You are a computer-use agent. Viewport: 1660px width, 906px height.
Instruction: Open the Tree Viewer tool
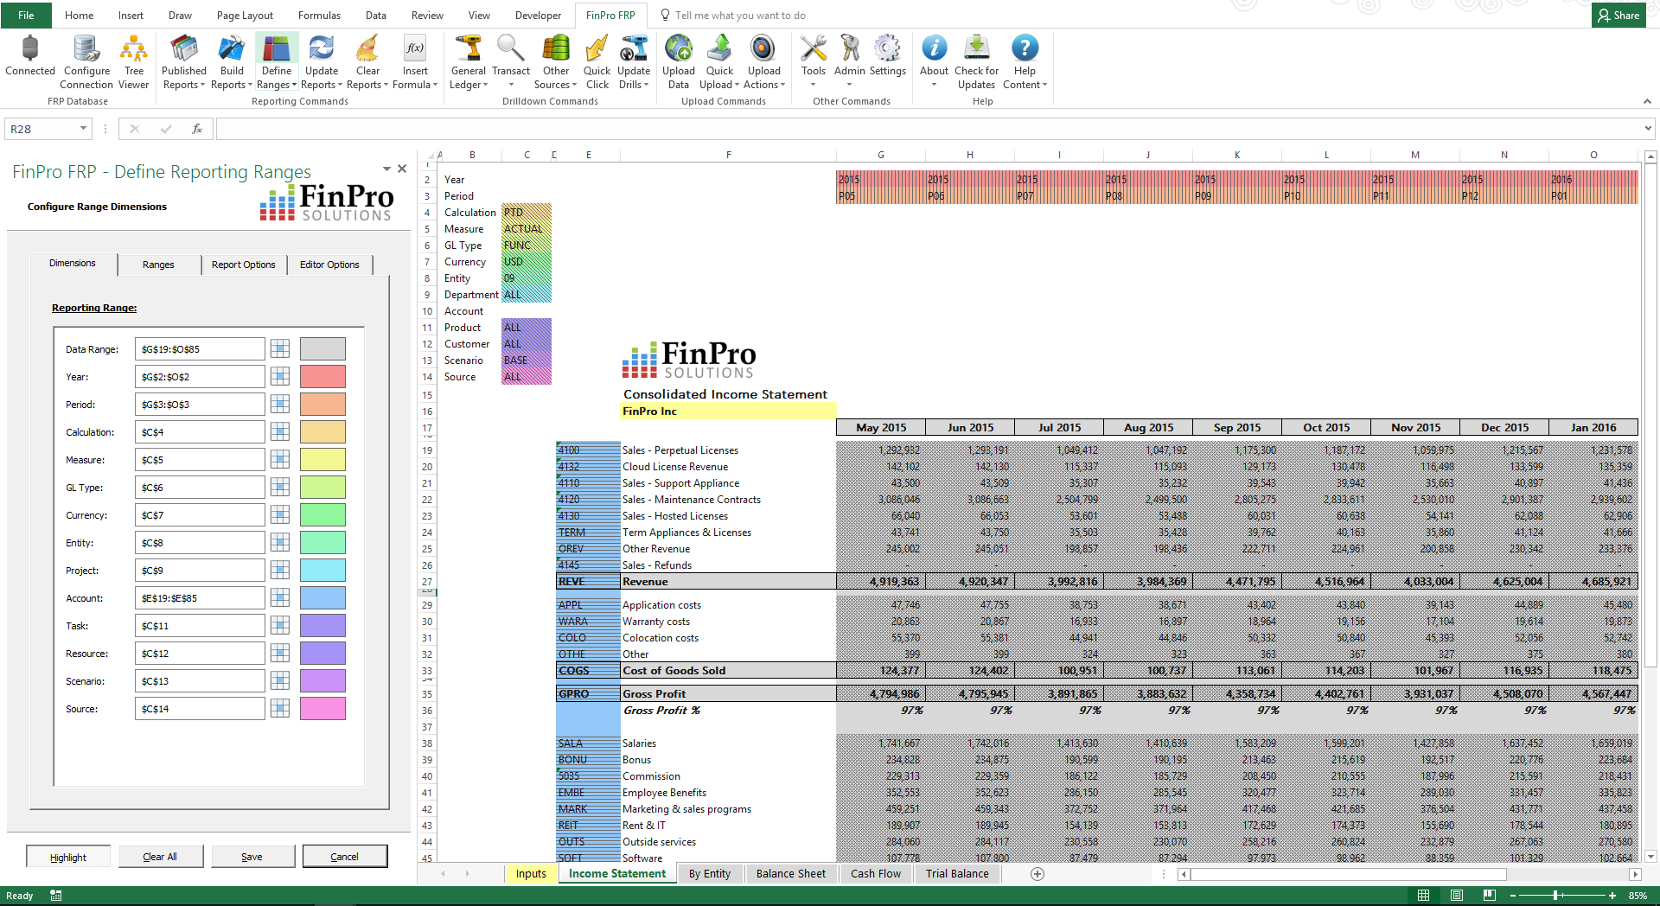pyautogui.click(x=133, y=61)
